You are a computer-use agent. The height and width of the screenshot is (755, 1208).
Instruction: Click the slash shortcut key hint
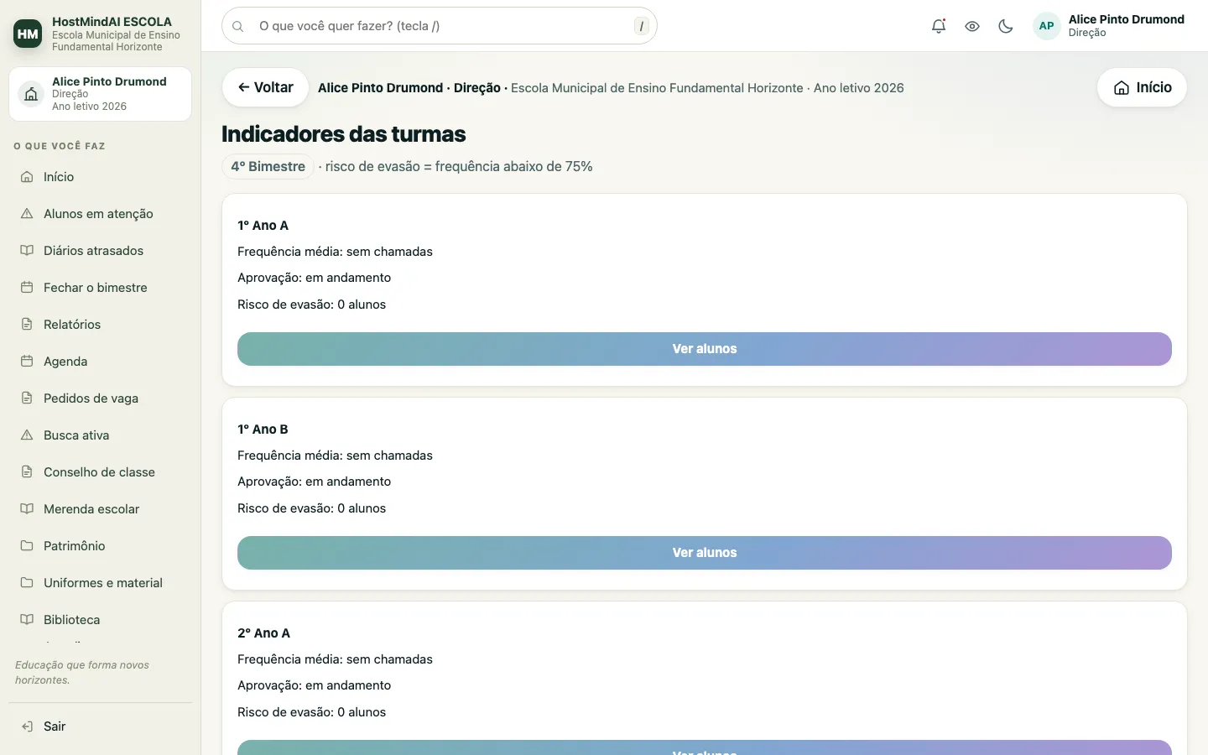[642, 26]
